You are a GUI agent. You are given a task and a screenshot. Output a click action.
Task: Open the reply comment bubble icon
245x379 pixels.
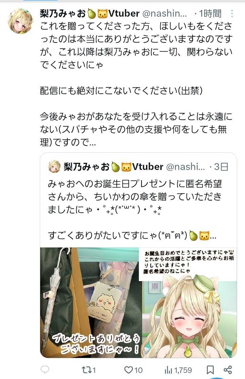[45, 369]
